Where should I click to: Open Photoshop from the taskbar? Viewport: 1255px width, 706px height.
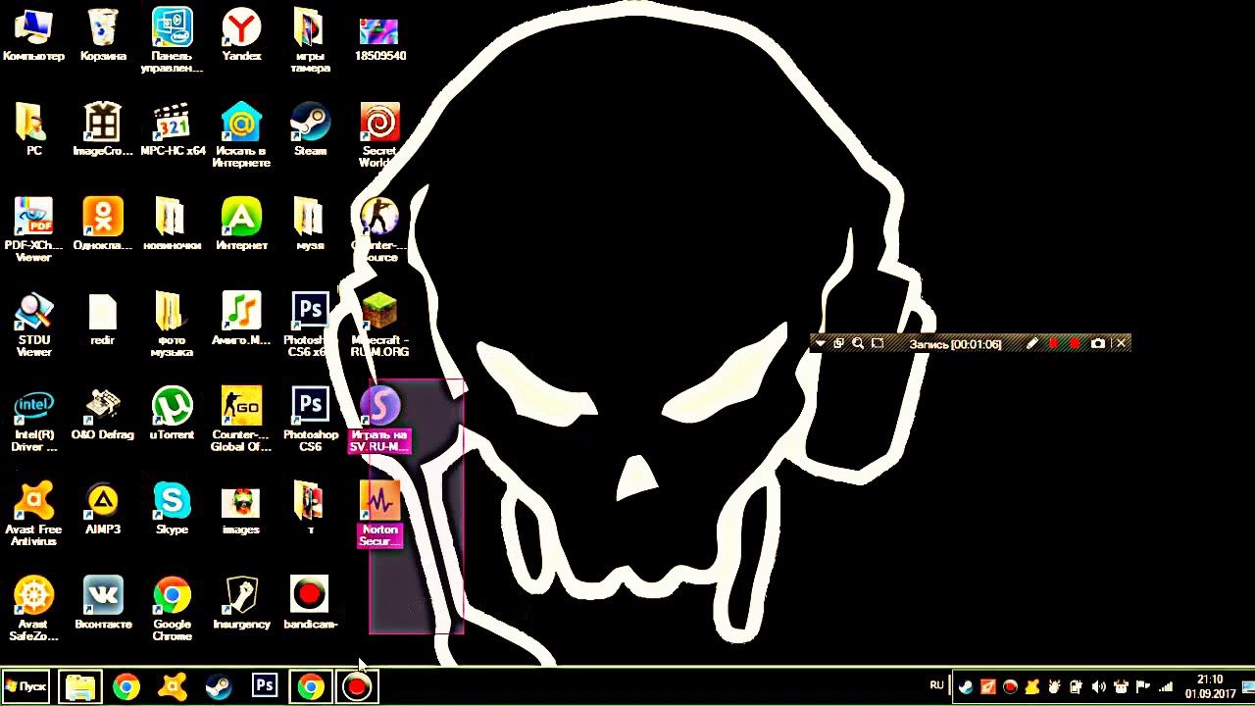click(265, 685)
